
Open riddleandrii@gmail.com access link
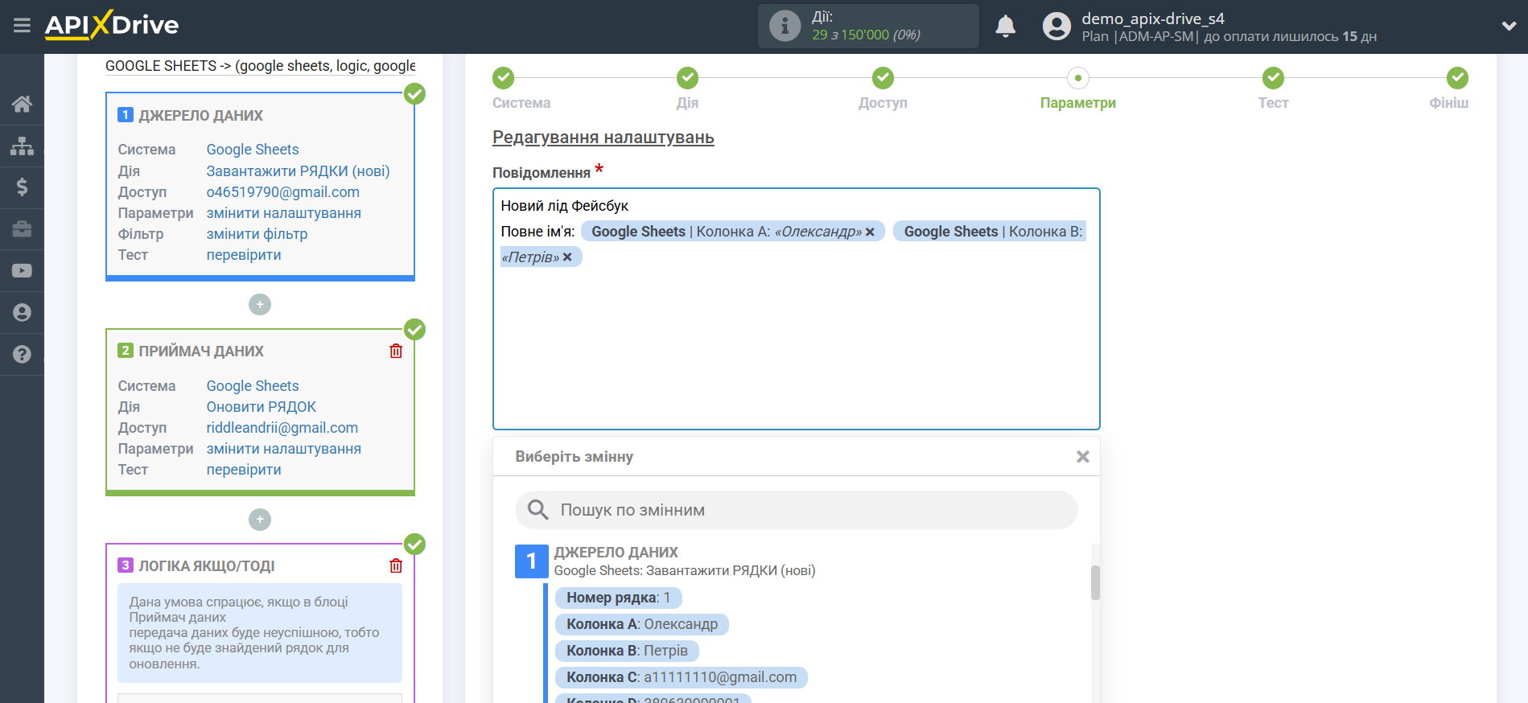(282, 428)
